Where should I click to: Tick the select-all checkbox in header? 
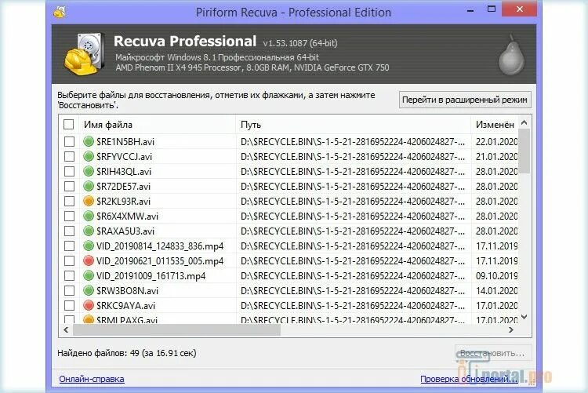[69, 124]
